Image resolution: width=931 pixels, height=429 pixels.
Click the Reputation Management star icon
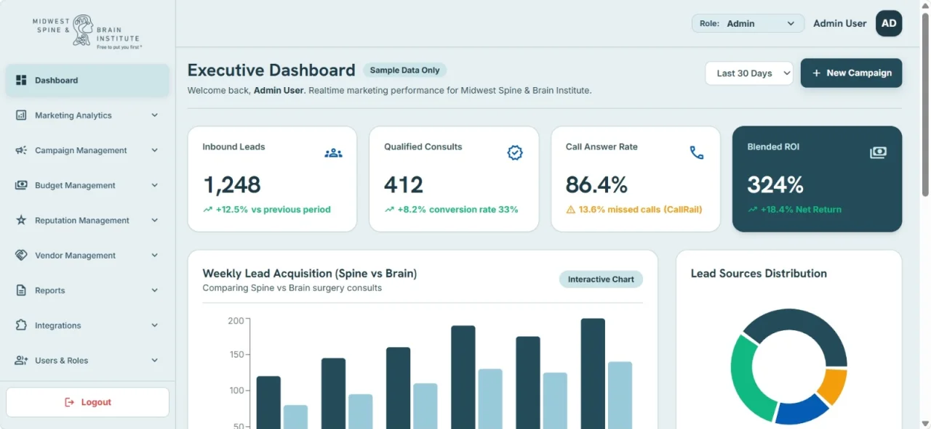click(21, 220)
